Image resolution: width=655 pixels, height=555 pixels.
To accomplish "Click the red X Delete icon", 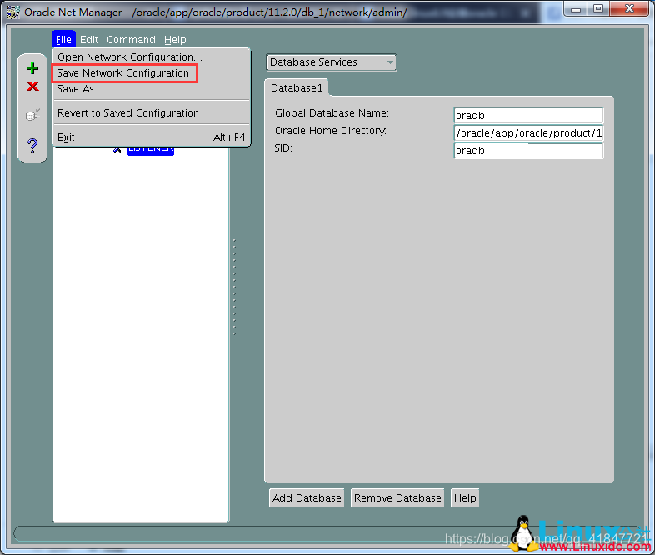I will pos(32,87).
